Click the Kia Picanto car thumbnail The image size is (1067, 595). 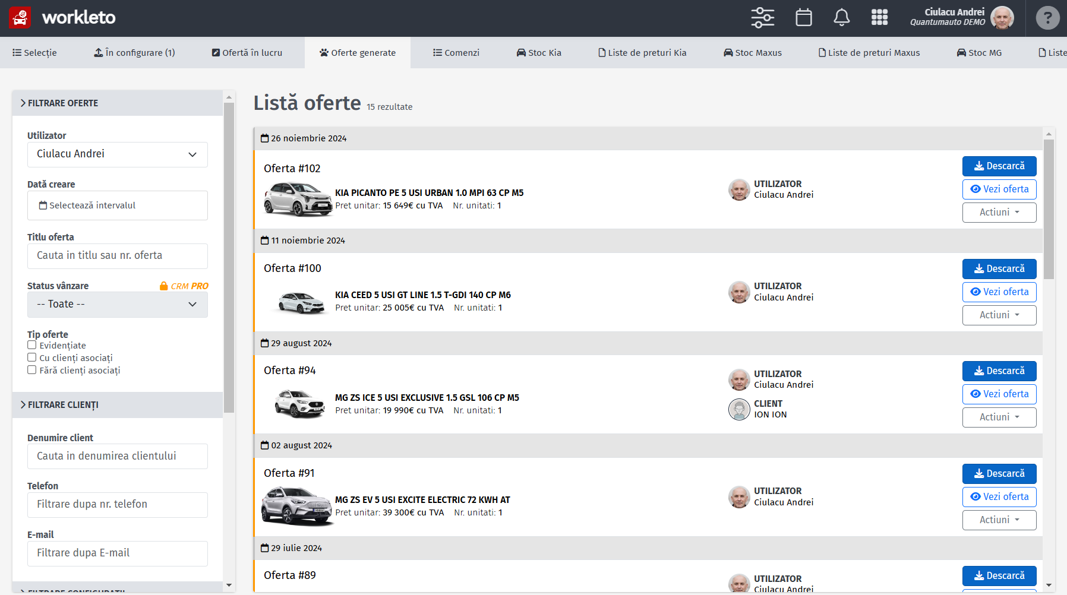tap(298, 199)
